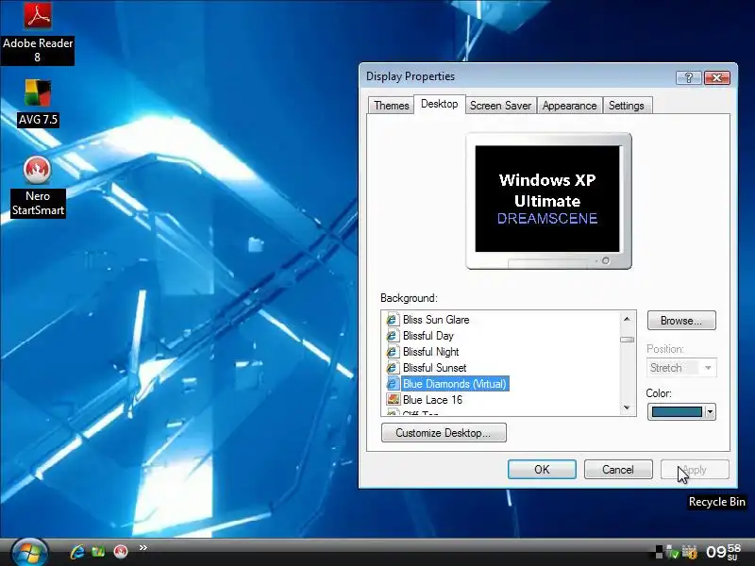Close the Display Properties dialog

(x=717, y=77)
